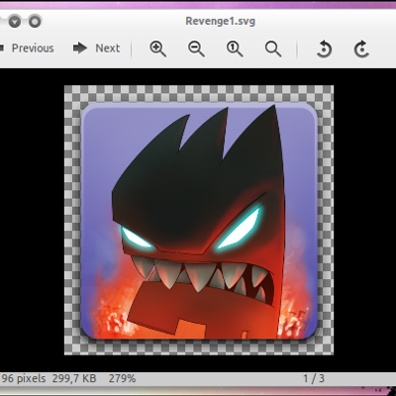The image size is (396, 396).
Task: Rotate image clockwise
Action: (361, 49)
